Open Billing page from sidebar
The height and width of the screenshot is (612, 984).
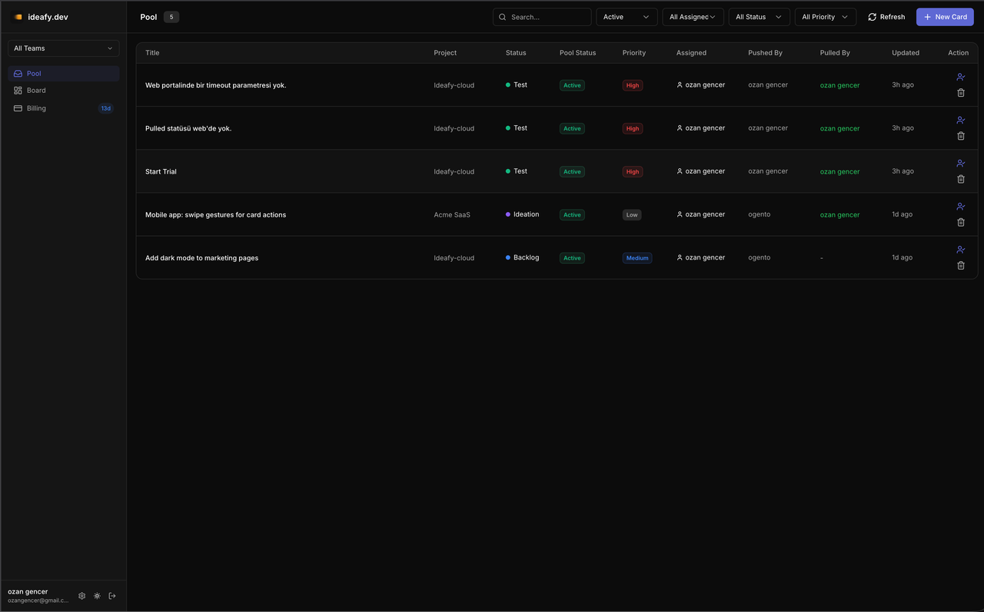36,108
